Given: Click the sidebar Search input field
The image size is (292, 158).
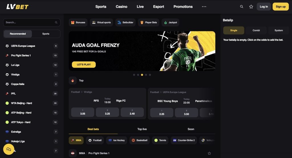Looking at the screenshot, I should pos(32,22).
